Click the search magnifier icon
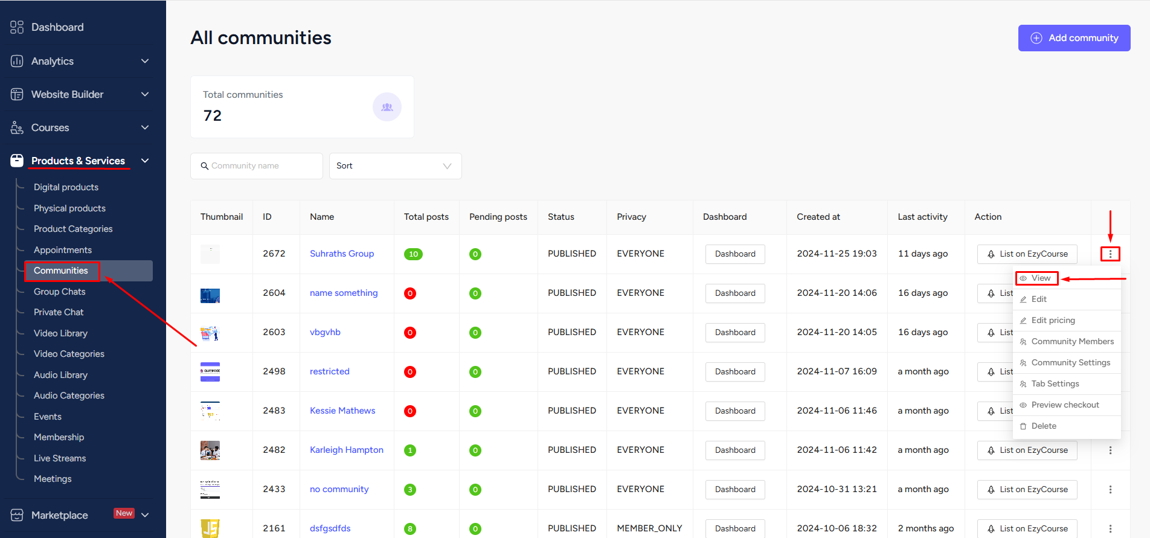This screenshot has height=538, width=1150. [x=205, y=166]
